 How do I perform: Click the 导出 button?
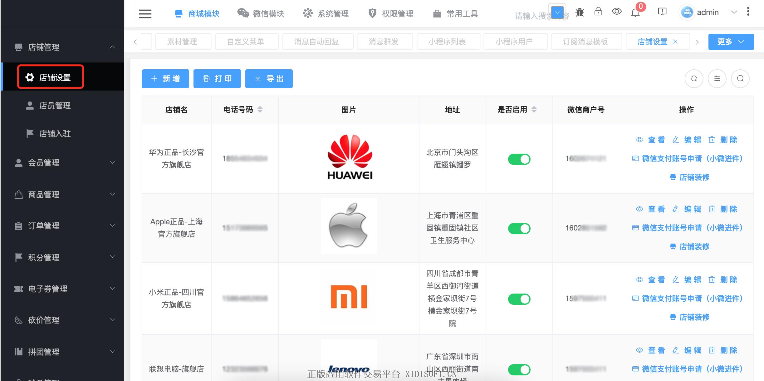tap(269, 79)
